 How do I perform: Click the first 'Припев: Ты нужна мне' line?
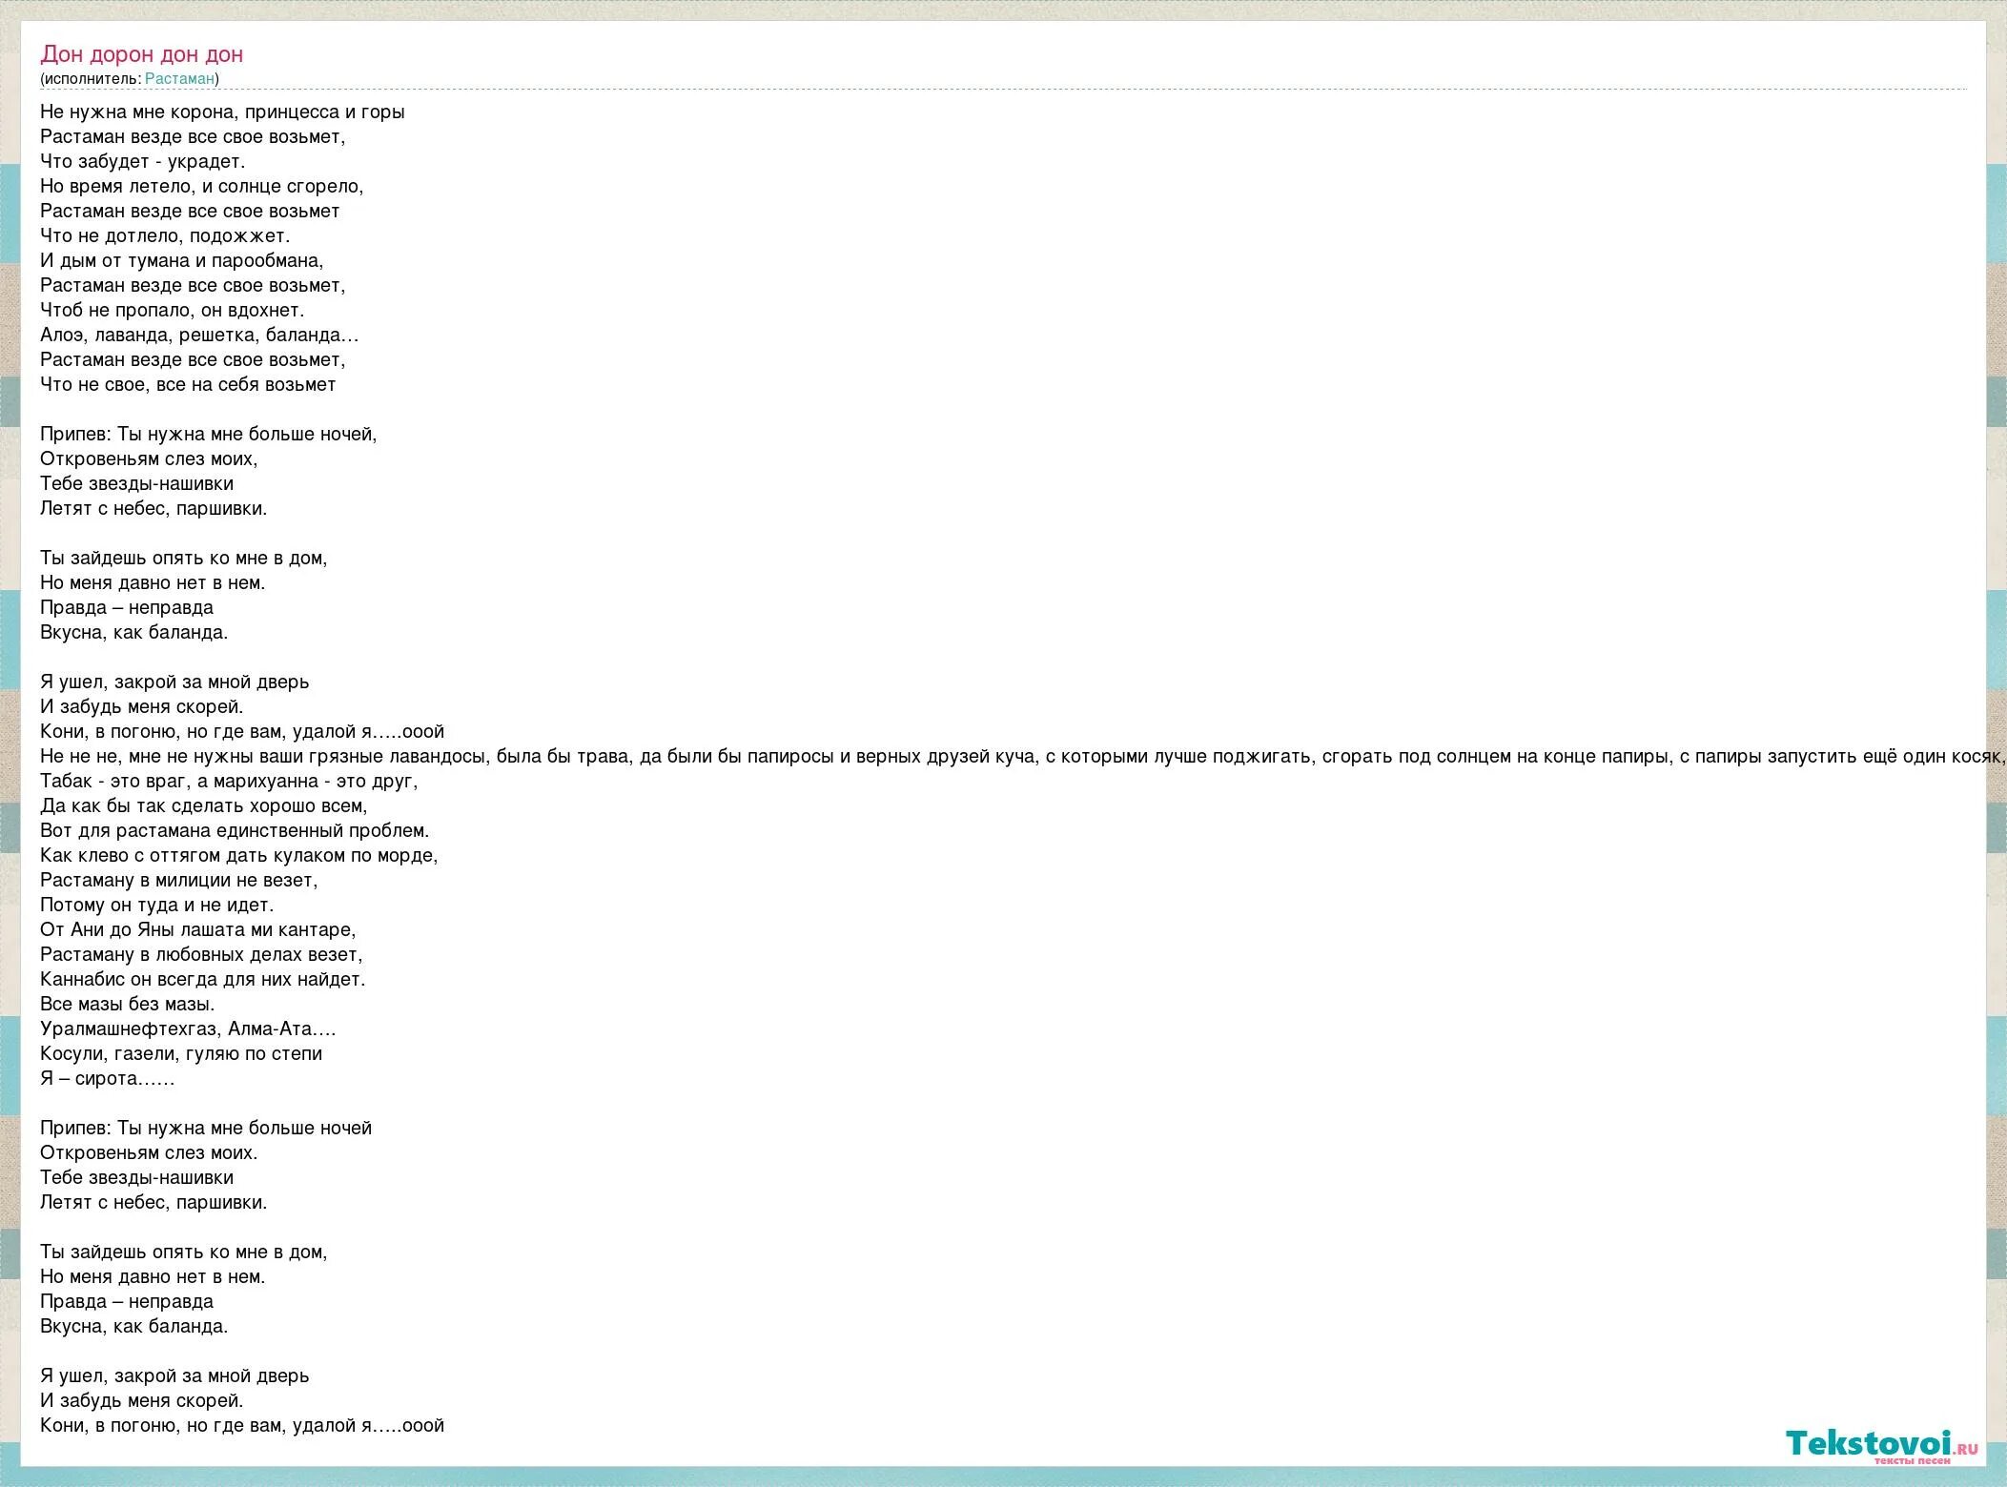click(x=208, y=435)
